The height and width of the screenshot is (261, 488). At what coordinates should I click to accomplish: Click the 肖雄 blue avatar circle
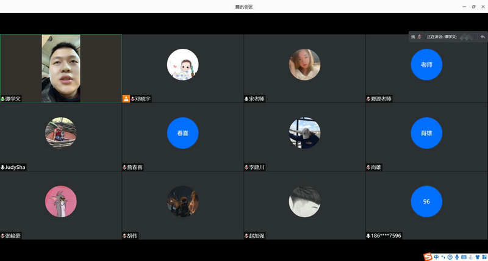[426, 133]
